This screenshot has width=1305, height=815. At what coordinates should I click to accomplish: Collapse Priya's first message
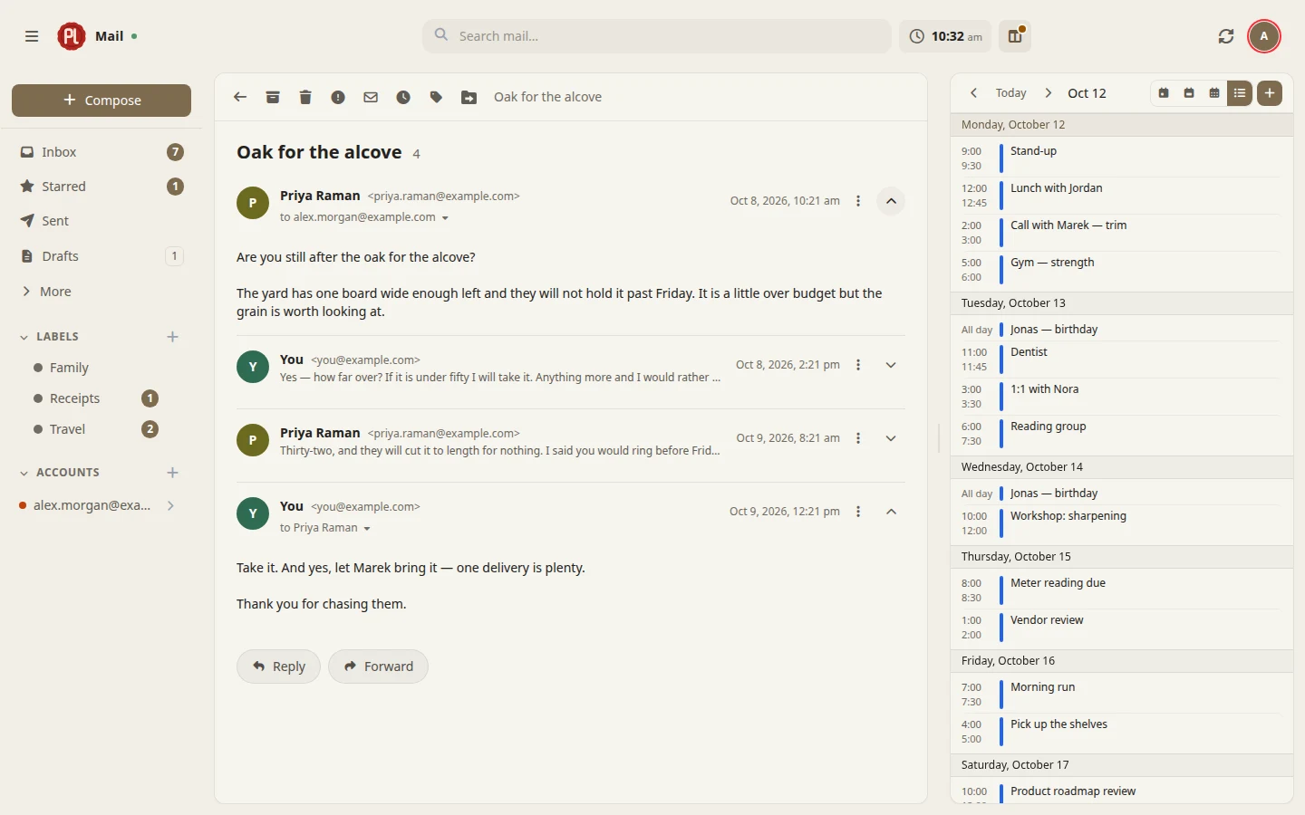coord(891,201)
